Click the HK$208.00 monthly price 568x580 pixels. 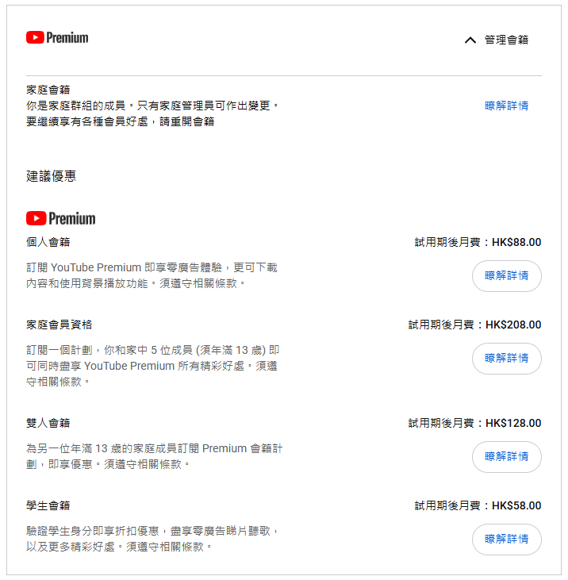pos(513,325)
